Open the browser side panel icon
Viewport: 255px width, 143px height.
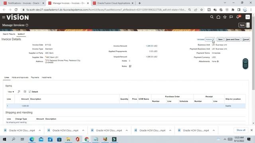239,10
